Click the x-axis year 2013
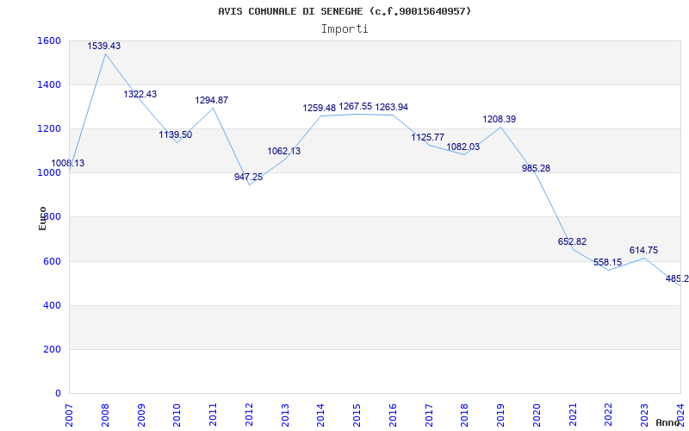This screenshot has height=431, width=689. [285, 415]
